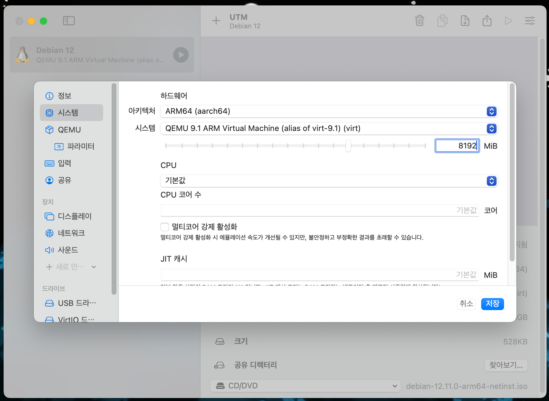
Task: Click the 파라미터 bracket icon
Action: (x=59, y=147)
